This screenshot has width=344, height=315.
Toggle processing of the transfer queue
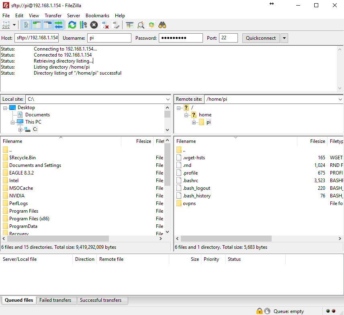[83, 25]
